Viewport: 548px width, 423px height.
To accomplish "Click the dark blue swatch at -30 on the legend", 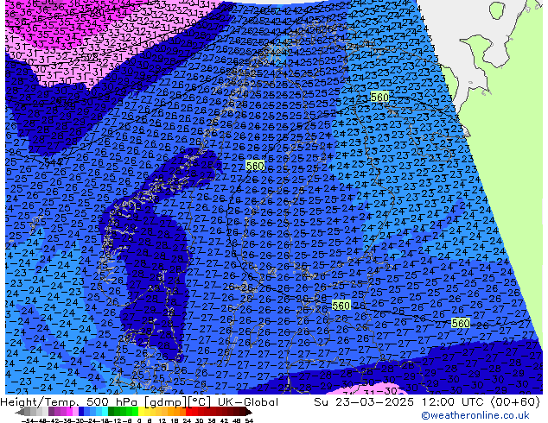I will (81, 413).
